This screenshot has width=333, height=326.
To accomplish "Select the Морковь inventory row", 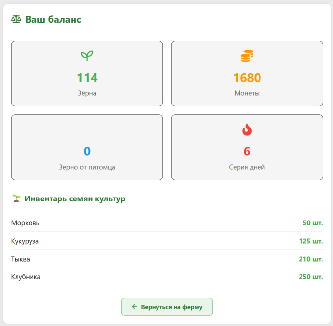I will pos(167,223).
